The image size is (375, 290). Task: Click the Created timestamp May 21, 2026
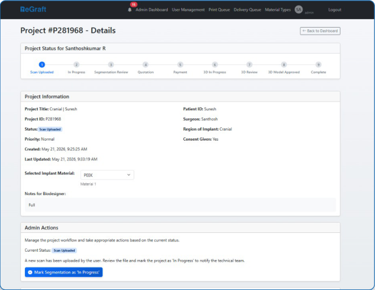[x=65, y=149]
